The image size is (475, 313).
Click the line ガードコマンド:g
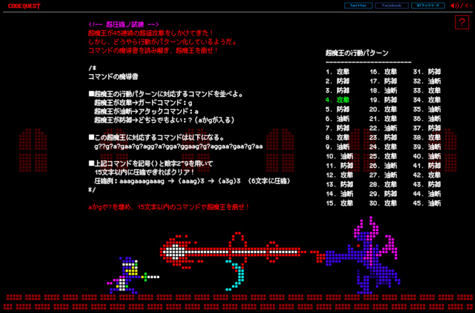tap(143, 103)
